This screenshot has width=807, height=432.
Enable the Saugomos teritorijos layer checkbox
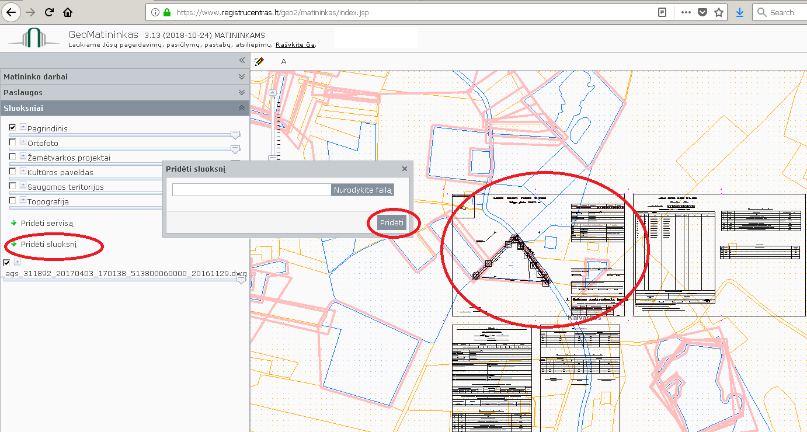pos(13,186)
